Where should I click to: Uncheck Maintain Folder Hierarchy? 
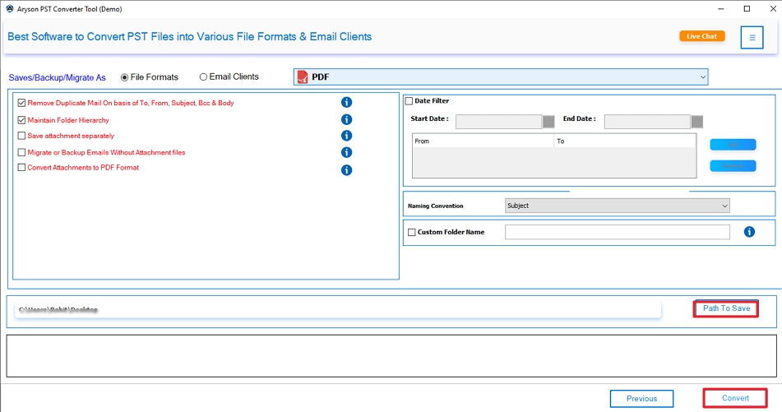[21, 120]
